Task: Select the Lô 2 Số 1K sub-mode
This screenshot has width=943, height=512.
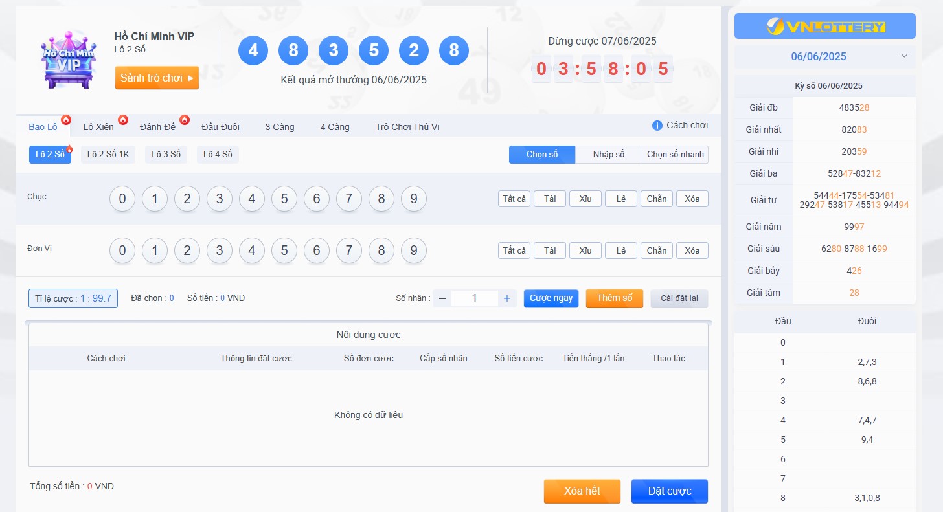Action: (108, 155)
